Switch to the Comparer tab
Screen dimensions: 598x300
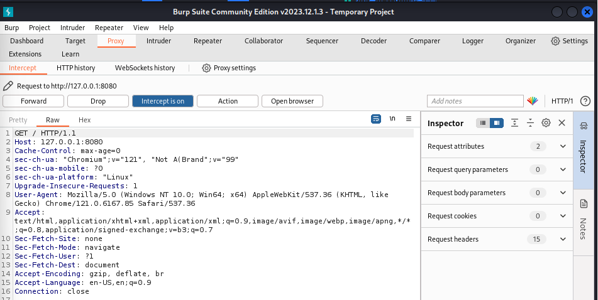click(425, 41)
